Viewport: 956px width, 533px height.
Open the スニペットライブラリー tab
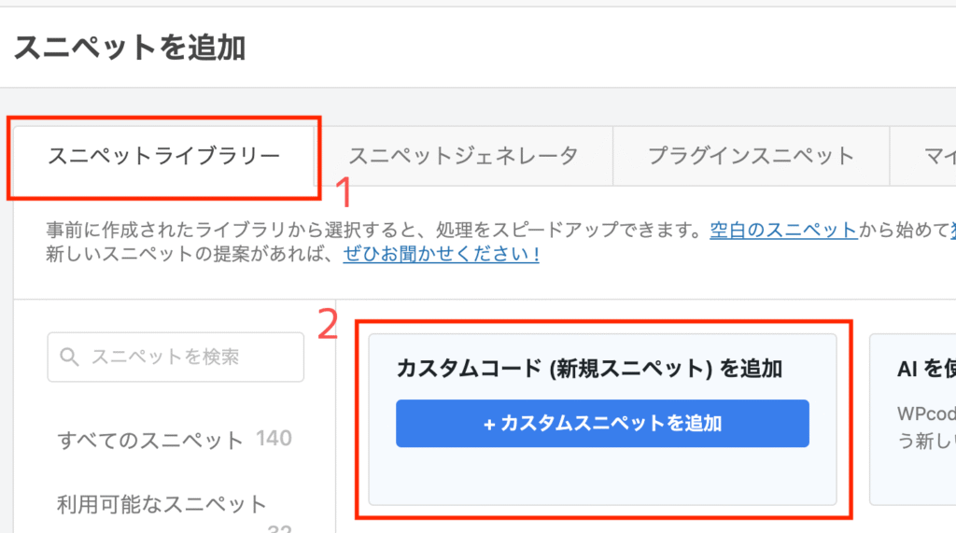(163, 156)
